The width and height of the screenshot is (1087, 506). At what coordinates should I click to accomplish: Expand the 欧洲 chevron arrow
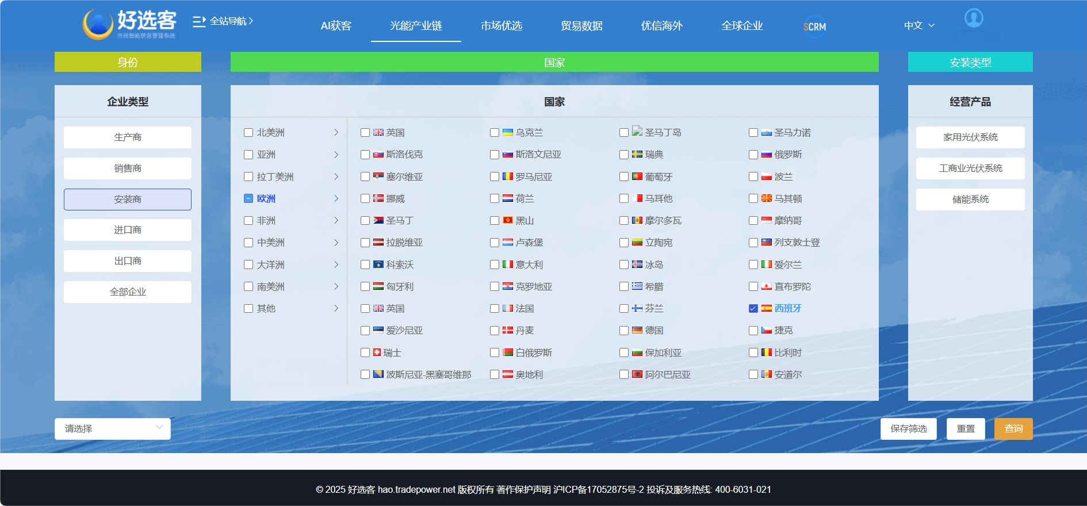[x=336, y=198]
